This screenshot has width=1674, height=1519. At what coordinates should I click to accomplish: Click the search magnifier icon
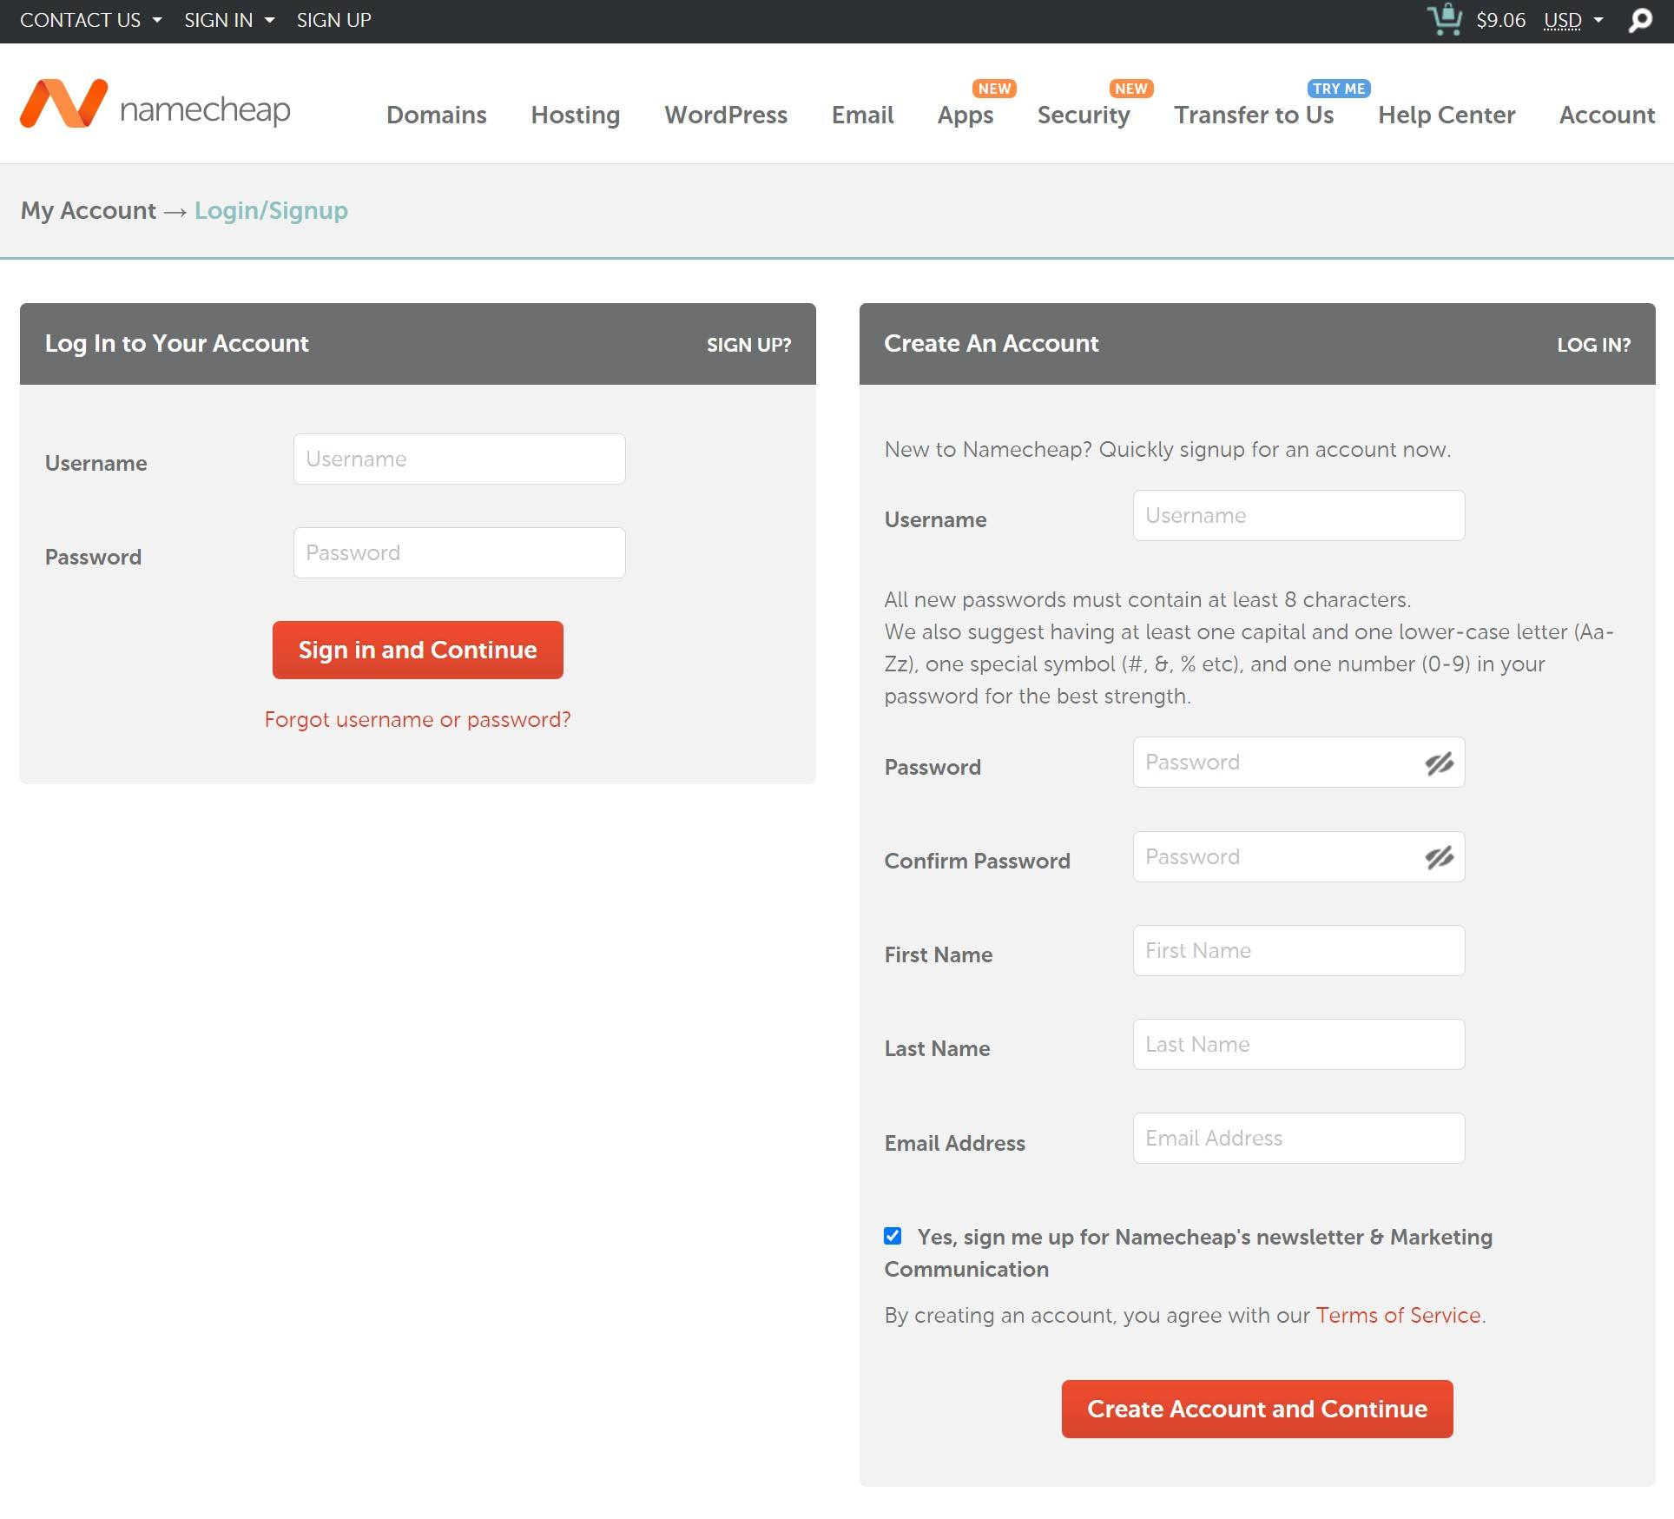1640,19
